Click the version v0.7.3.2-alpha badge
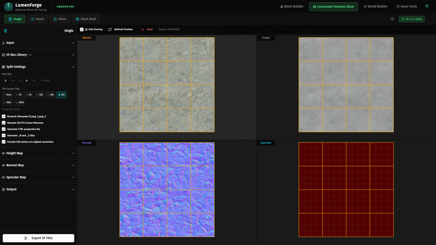This screenshot has height=245, width=436. [411, 19]
